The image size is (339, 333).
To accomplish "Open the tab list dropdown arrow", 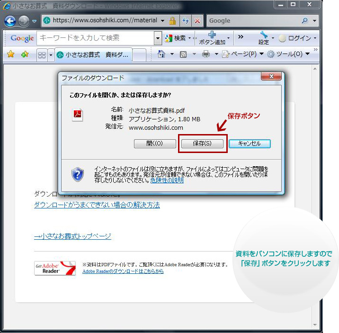I will [51, 55].
